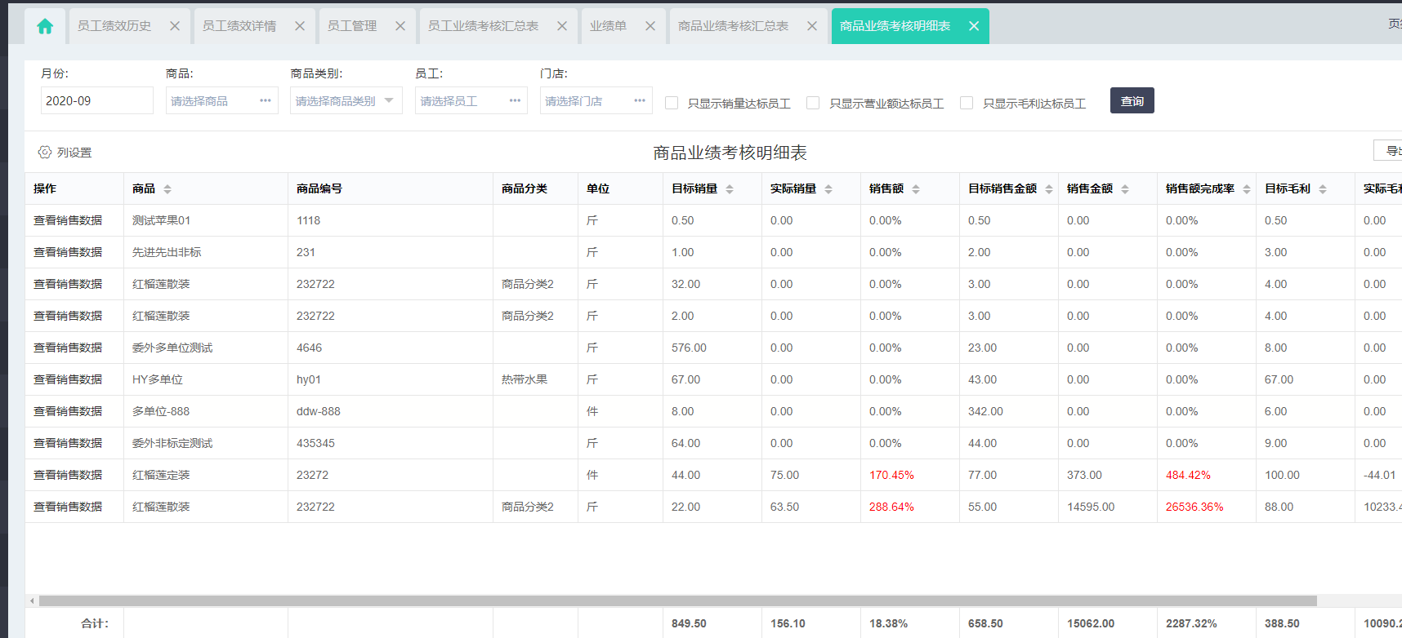Sort by 销售额 column
Image resolution: width=1402 pixels, height=638 pixels.
[916, 189]
